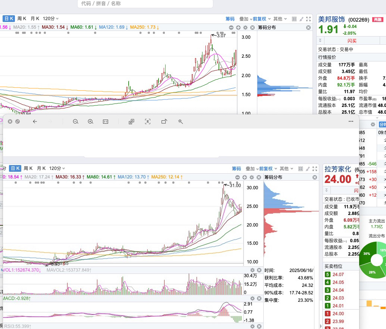386x329 pixels.
Task: Open multi-chart grid layout in 美邦服饰 chart
Action: click(x=294, y=19)
